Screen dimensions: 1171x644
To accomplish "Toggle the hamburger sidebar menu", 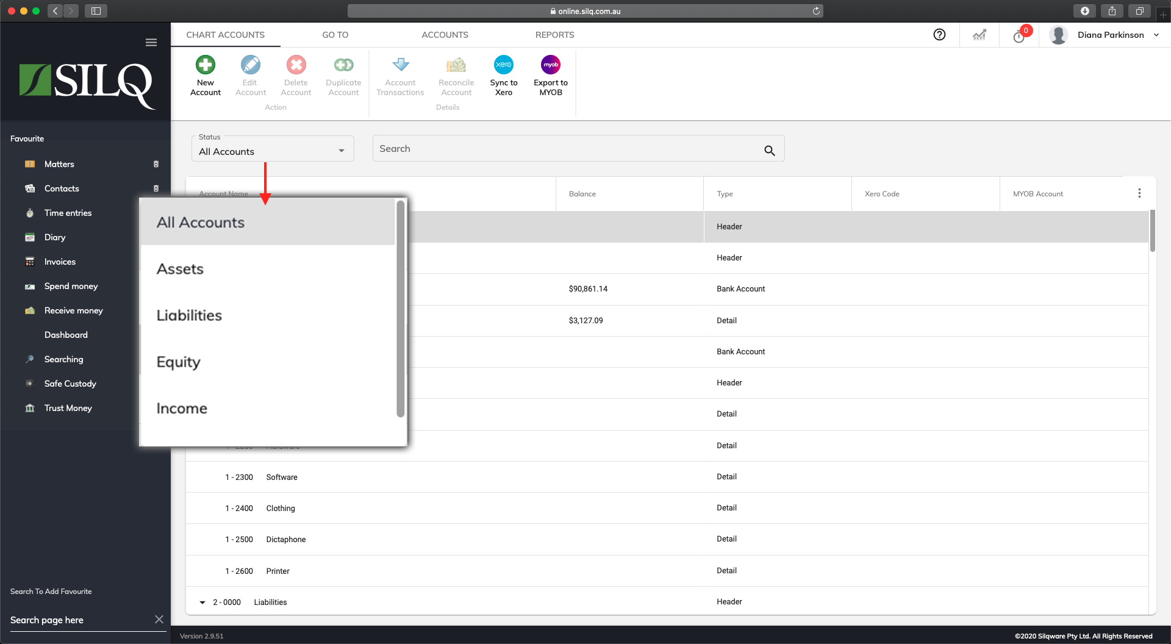I will click(151, 42).
